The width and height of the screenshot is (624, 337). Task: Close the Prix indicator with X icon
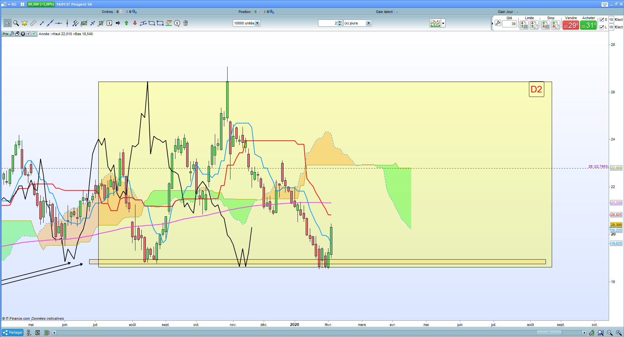pyautogui.click(x=23, y=34)
